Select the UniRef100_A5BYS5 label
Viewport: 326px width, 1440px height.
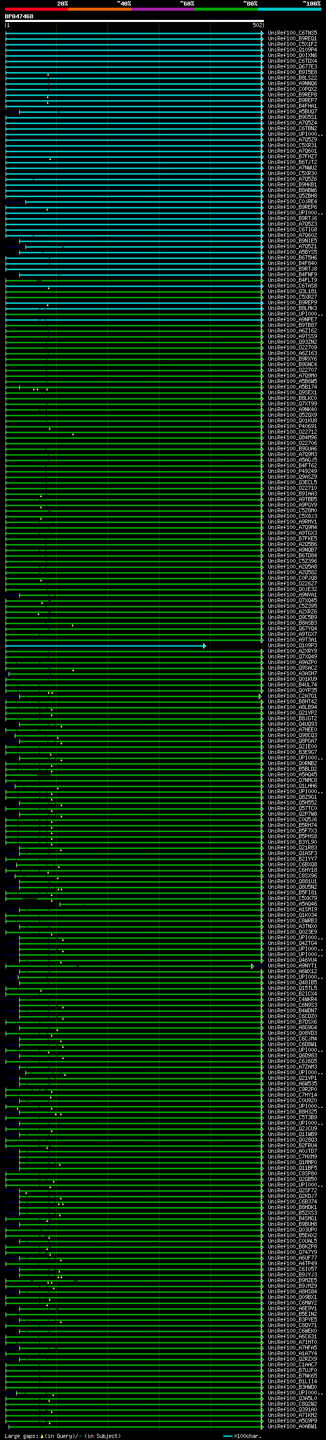click(x=292, y=253)
